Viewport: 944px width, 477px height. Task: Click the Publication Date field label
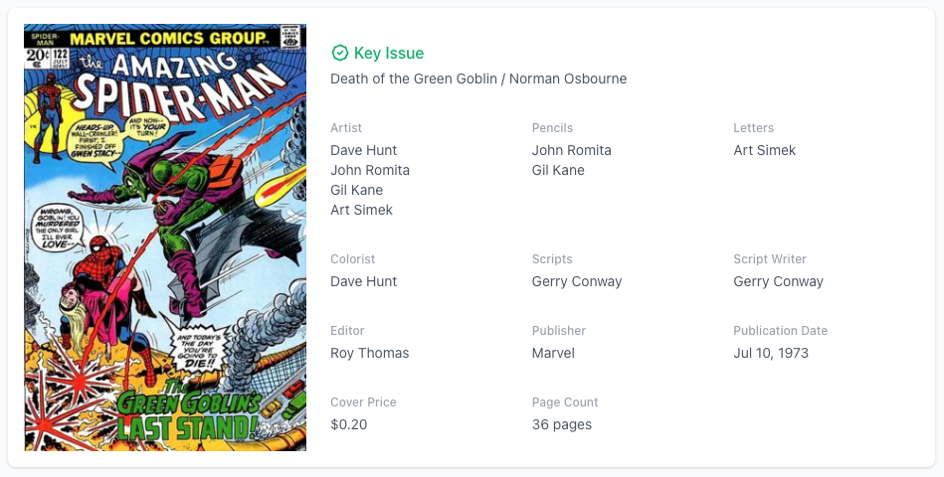[x=781, y=331]
